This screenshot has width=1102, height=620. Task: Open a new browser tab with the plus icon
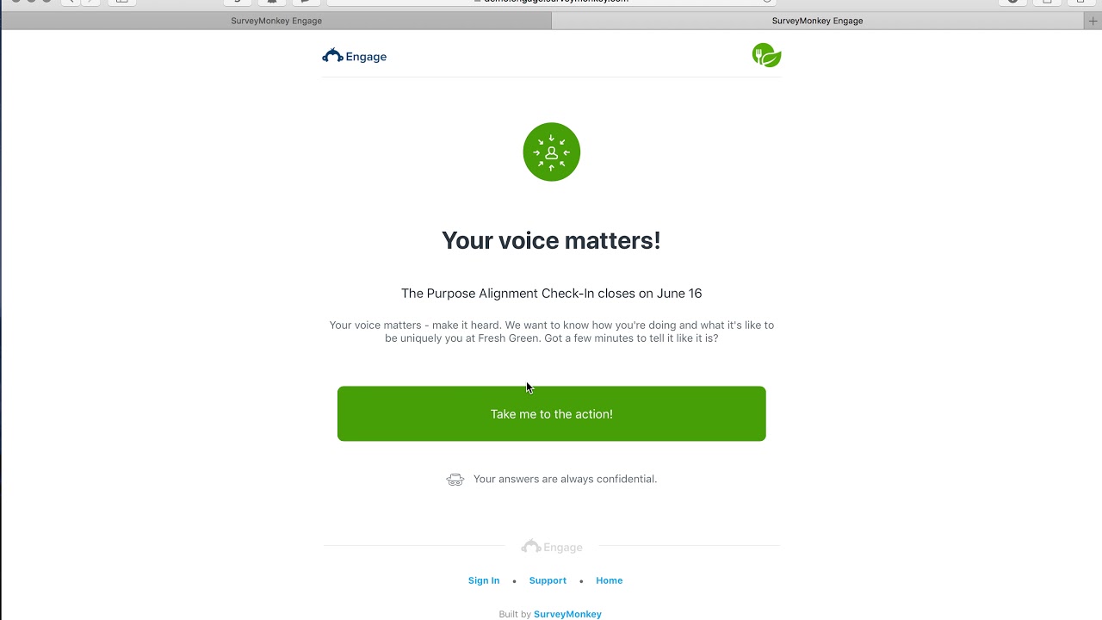pos(1093,22)
